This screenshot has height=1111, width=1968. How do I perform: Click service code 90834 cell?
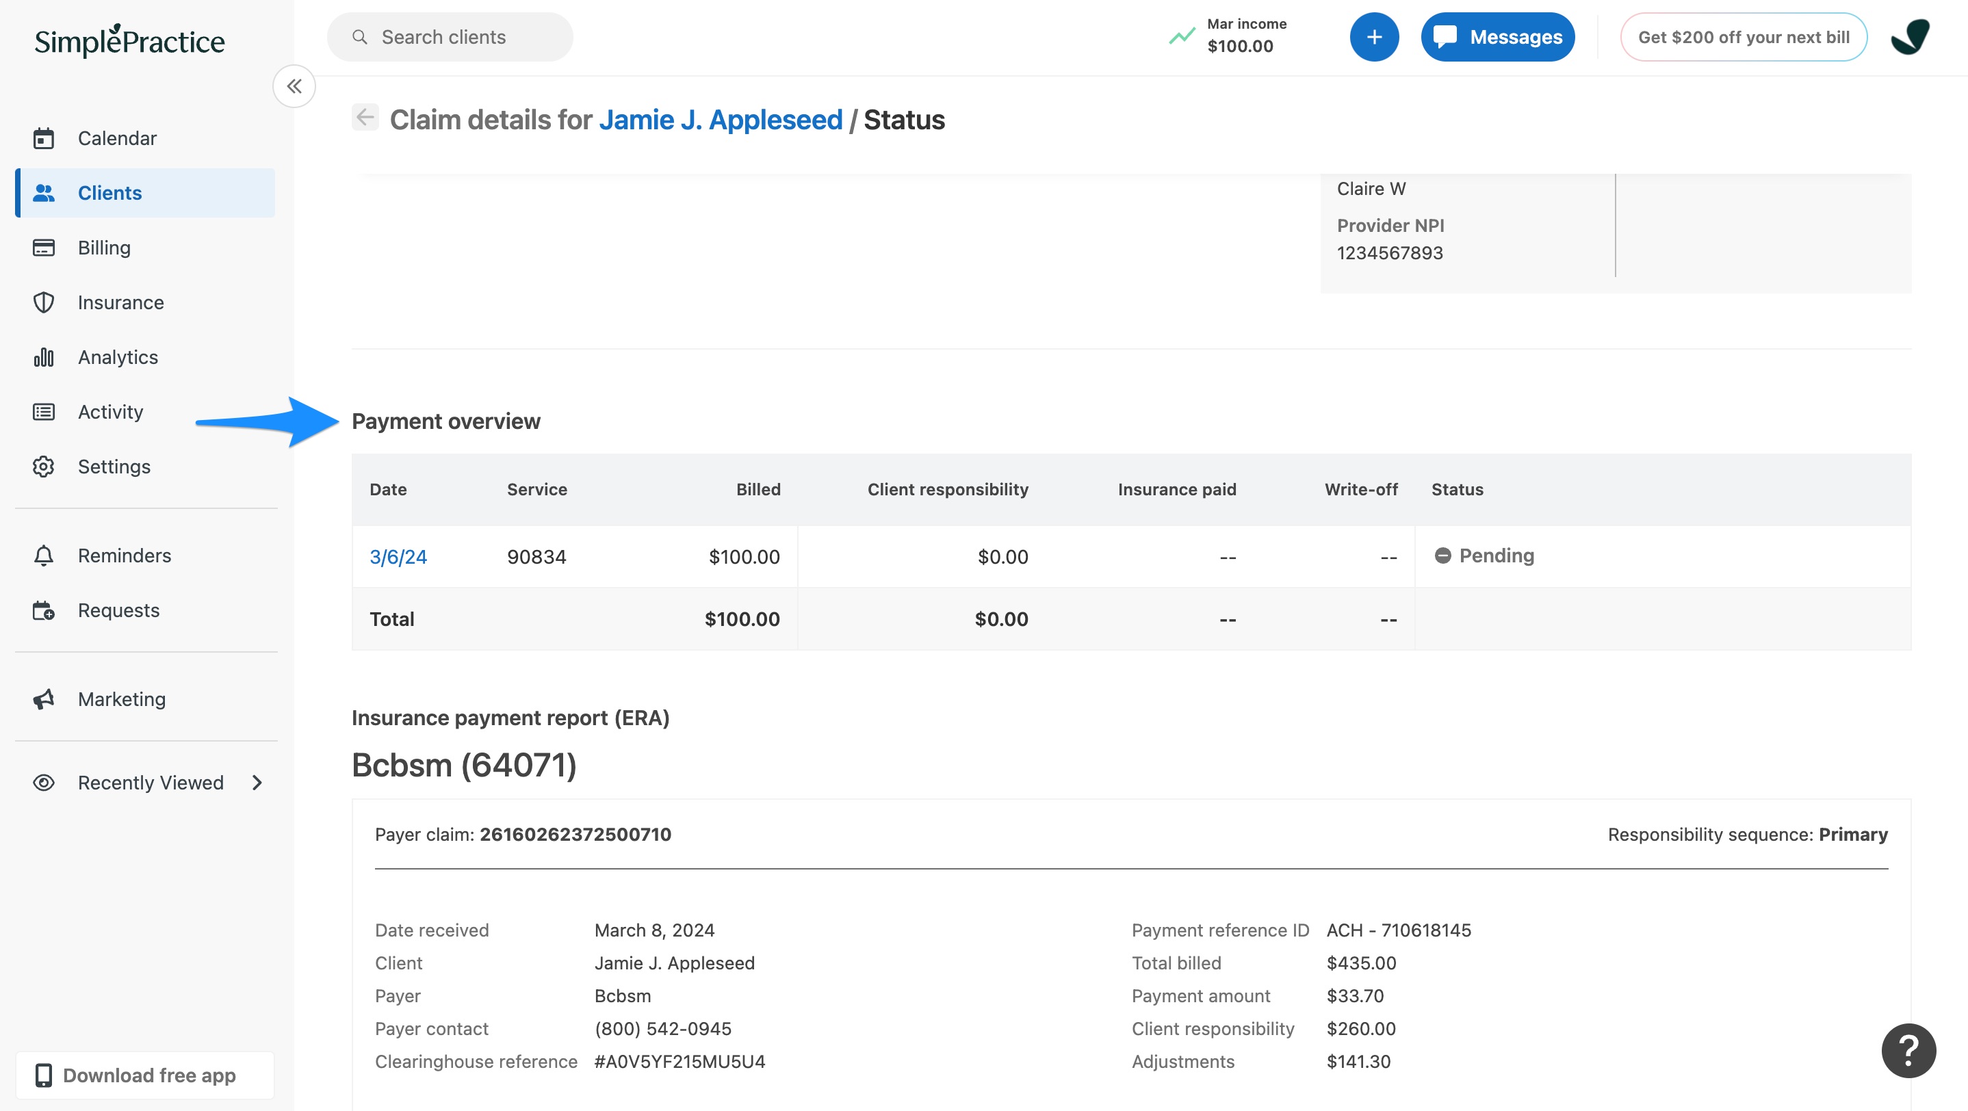tap(536, 557)
